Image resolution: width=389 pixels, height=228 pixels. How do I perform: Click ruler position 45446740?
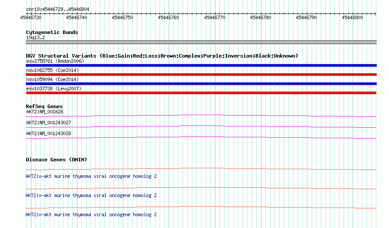[76, 17]
